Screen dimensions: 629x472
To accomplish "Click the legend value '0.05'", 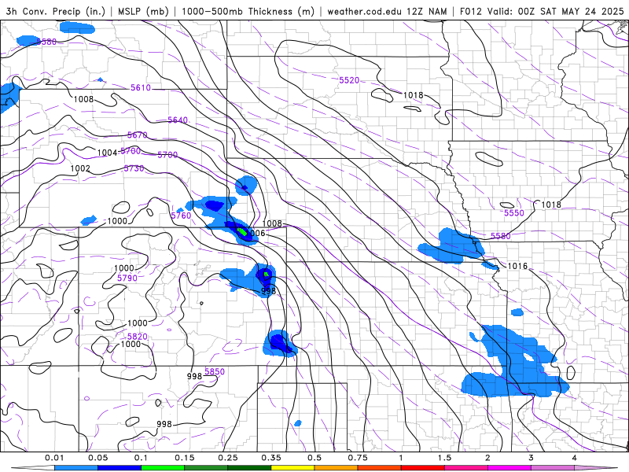I will [97, 458].
